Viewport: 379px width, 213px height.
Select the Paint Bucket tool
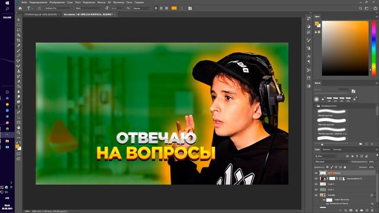pos(18,86)
